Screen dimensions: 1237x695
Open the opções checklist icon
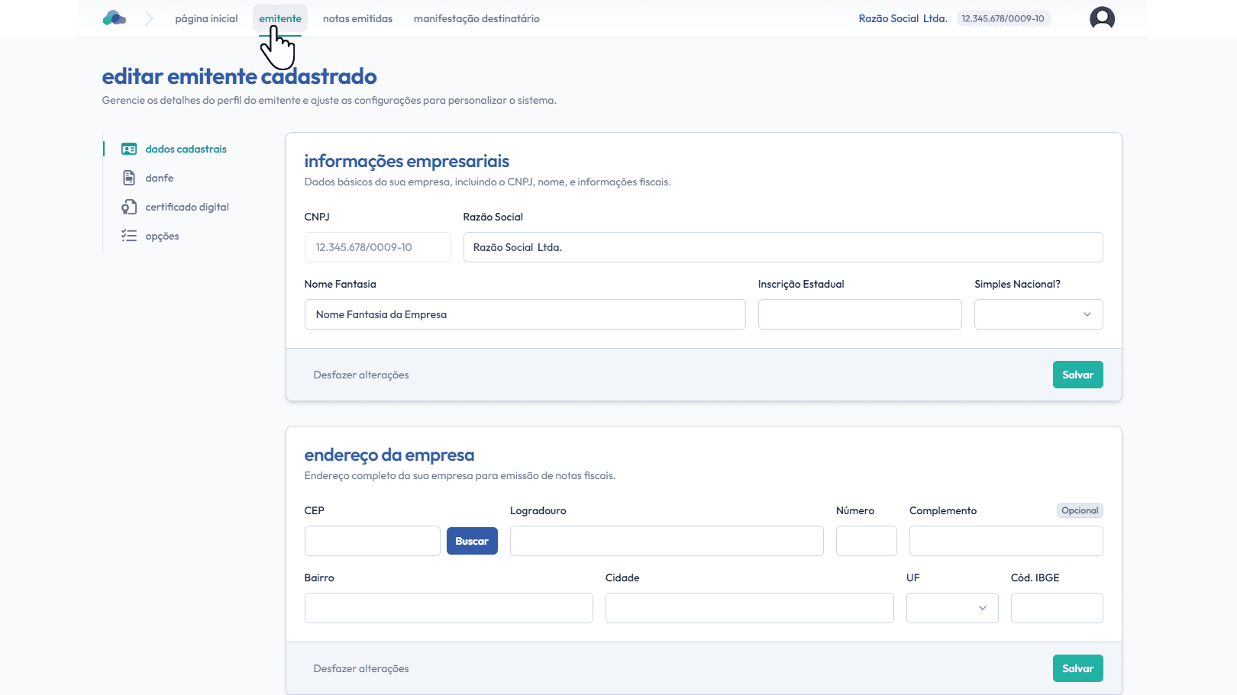click(x=129, y=236)
